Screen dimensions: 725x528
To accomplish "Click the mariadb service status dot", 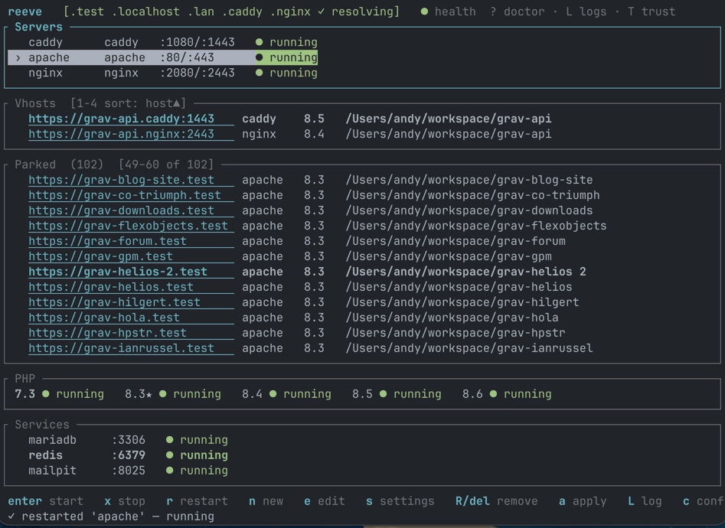I will tap(170, 440).
